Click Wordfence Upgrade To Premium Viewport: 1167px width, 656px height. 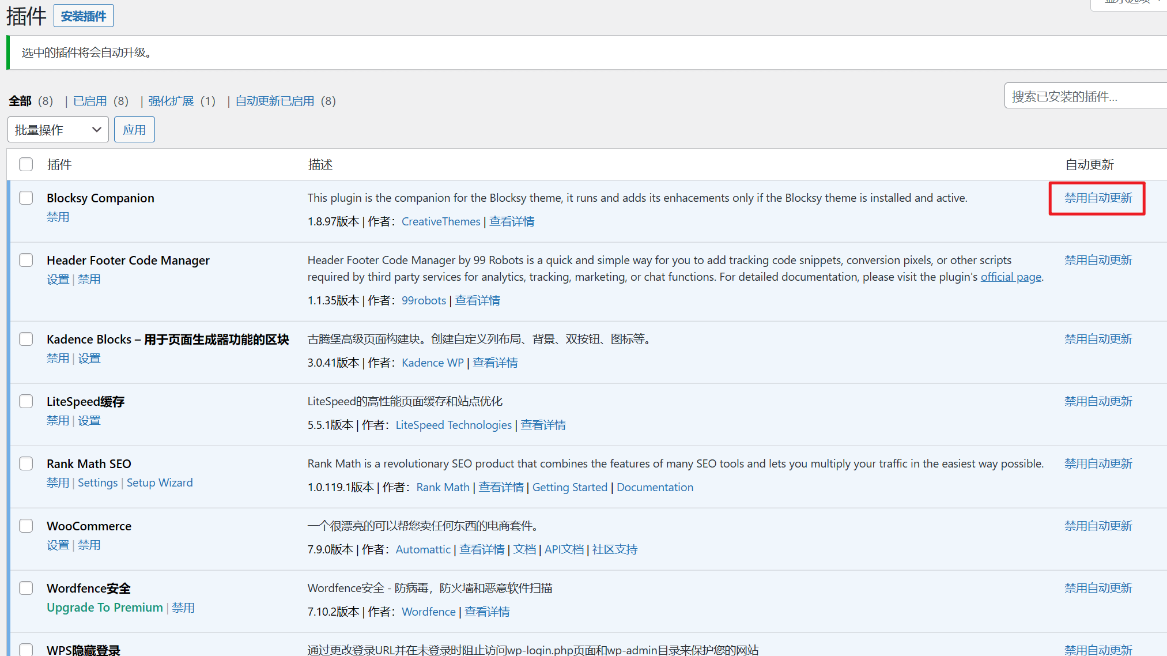click(x=105, y=608)
